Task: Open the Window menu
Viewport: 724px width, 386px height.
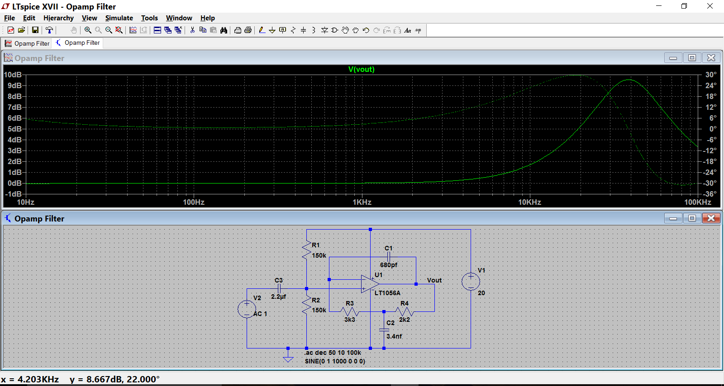Action: pyautogui.click(x=179, y=18)
